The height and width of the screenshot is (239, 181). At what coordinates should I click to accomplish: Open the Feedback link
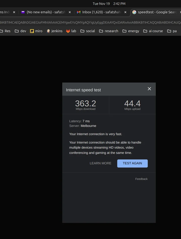click(x=141, y=179)
